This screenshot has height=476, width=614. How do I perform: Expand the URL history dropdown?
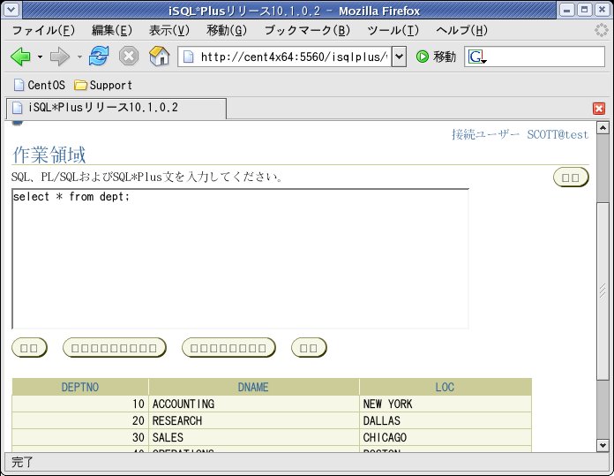[399, 57]
